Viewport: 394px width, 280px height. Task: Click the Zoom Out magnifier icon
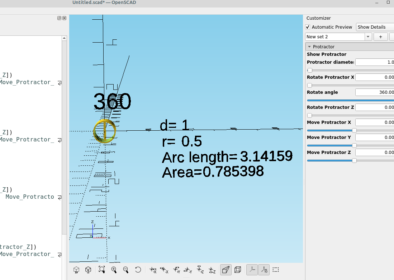pos(125,270)
